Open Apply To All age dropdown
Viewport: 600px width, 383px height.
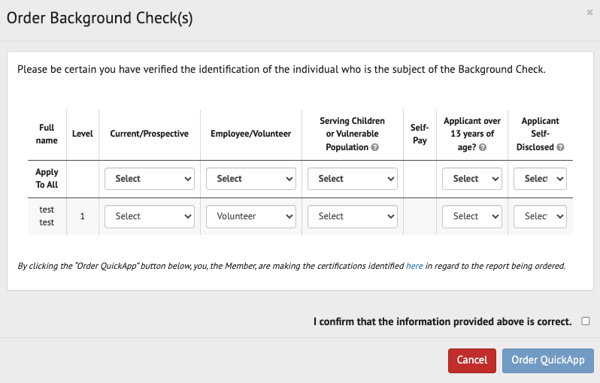coord(471,179)
